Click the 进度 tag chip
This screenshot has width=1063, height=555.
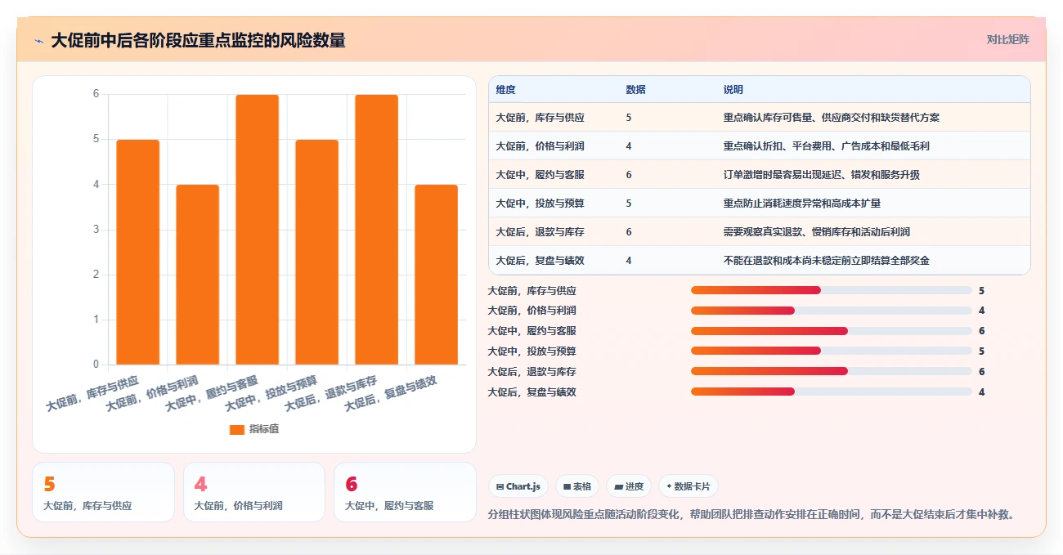629,486
